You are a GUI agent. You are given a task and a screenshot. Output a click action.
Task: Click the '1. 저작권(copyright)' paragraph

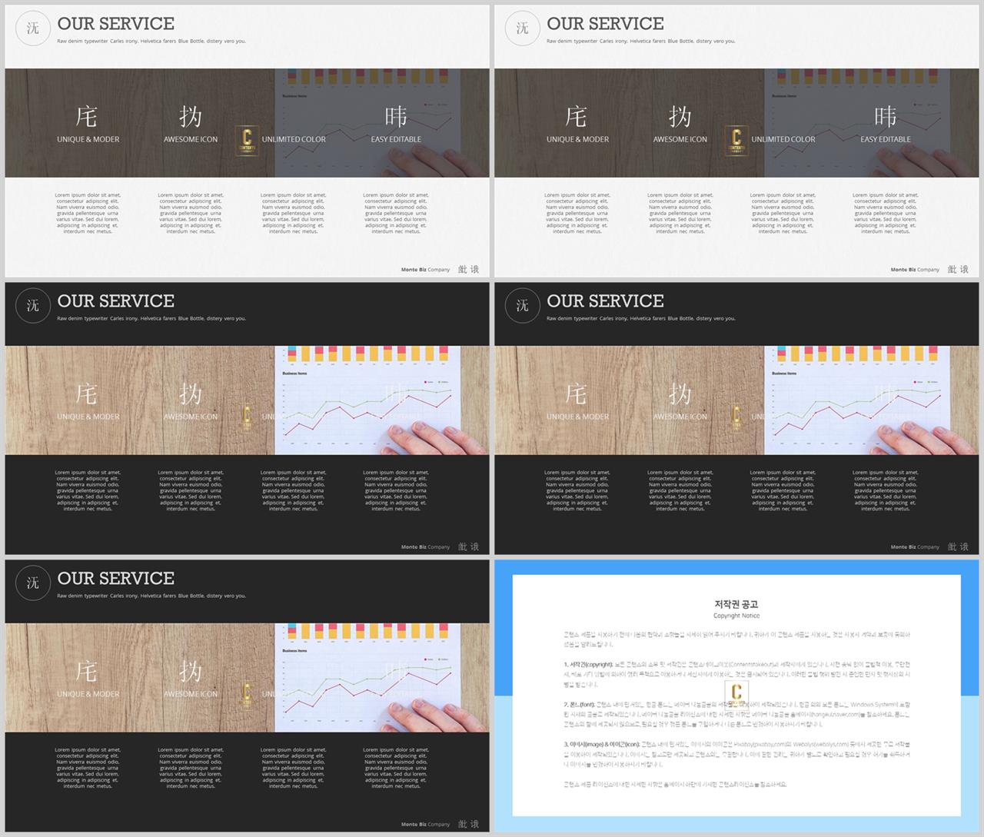[x=736, y=674]
